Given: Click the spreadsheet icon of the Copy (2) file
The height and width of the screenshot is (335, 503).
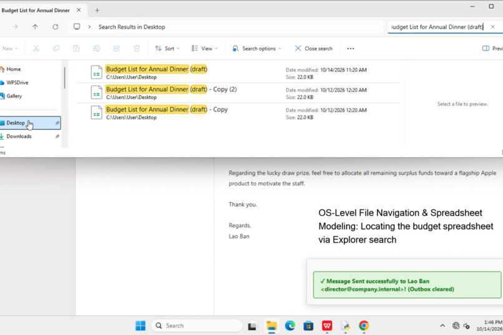Looking at the screenshot, I should pyautogui.click(x=96, y=92).
